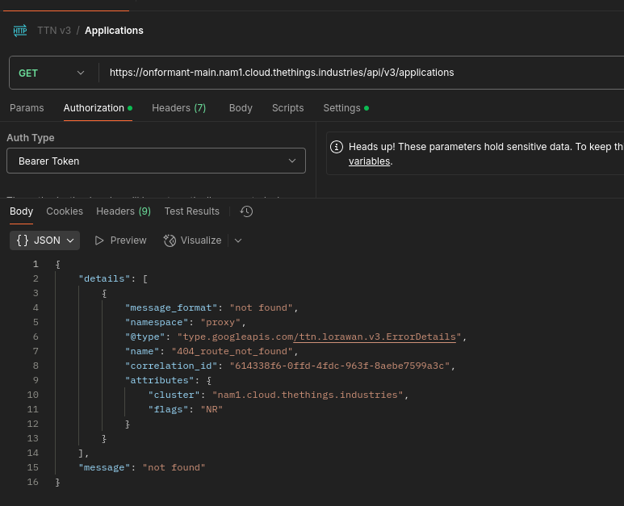Select the response Body tab
624x506 pixels.
pos(21,211)
